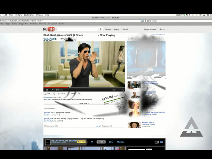Click the YouTube logo
This screenshot has height=159, width=212.
click(49, 29)
